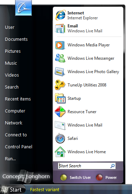The height and width of the screenshot is (194, 132).
Task: Select Connect to
Action: pos(16,135)
